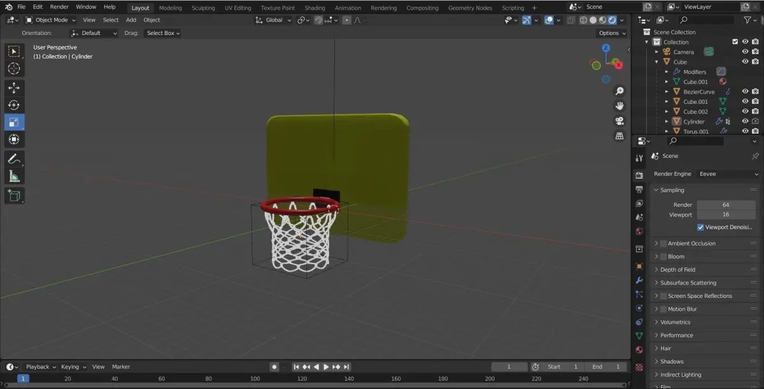Open the Default orientation dropdown
The height and width of the screenshot is (389, 764).
point(94,33)
